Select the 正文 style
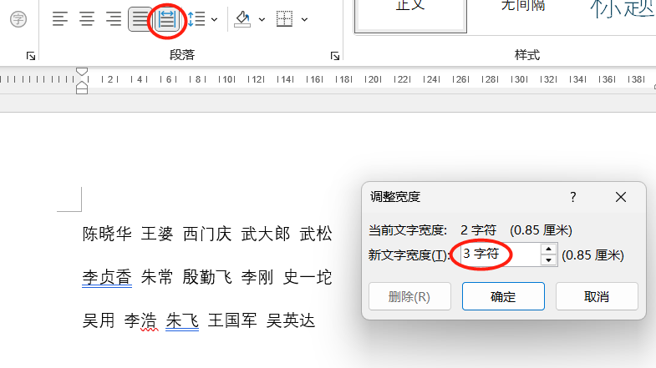 [x=410, y=16]
